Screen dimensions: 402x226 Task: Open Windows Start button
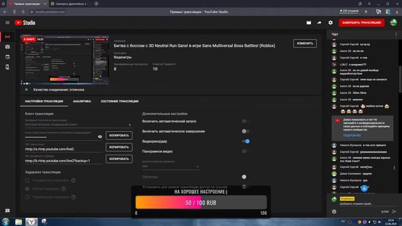pos(6,222)
